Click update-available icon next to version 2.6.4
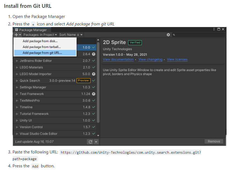The height and width of the screenshot is (170, 230). click(x=94, y=54)
